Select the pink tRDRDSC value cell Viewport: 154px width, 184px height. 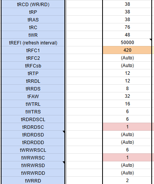127,127
